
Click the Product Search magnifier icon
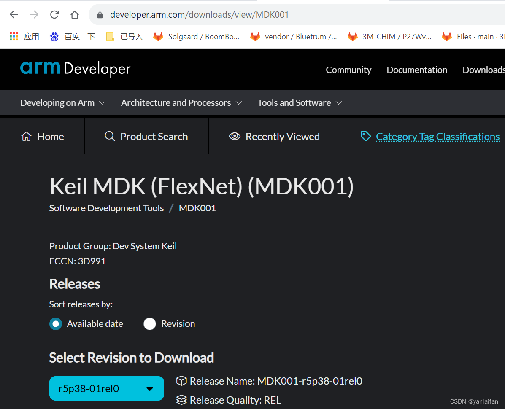coord(110,136)
